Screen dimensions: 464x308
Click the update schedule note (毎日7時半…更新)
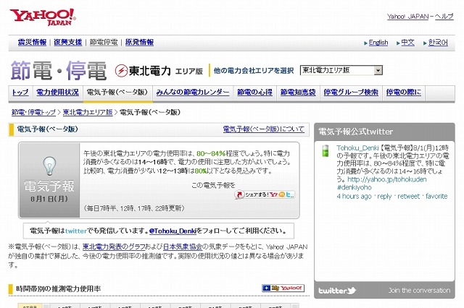click(x=134, y=208)
